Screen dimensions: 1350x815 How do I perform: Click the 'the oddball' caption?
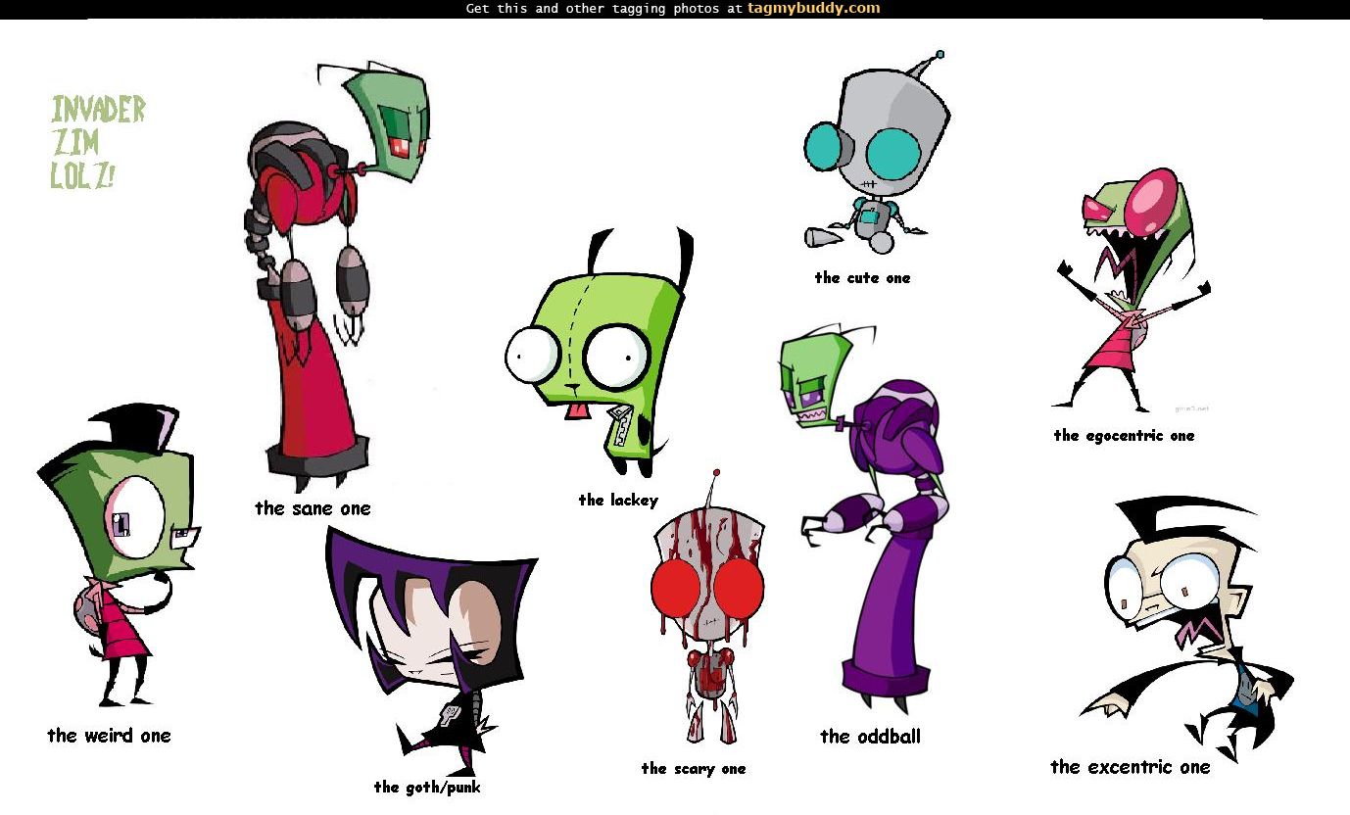point(870,737)
